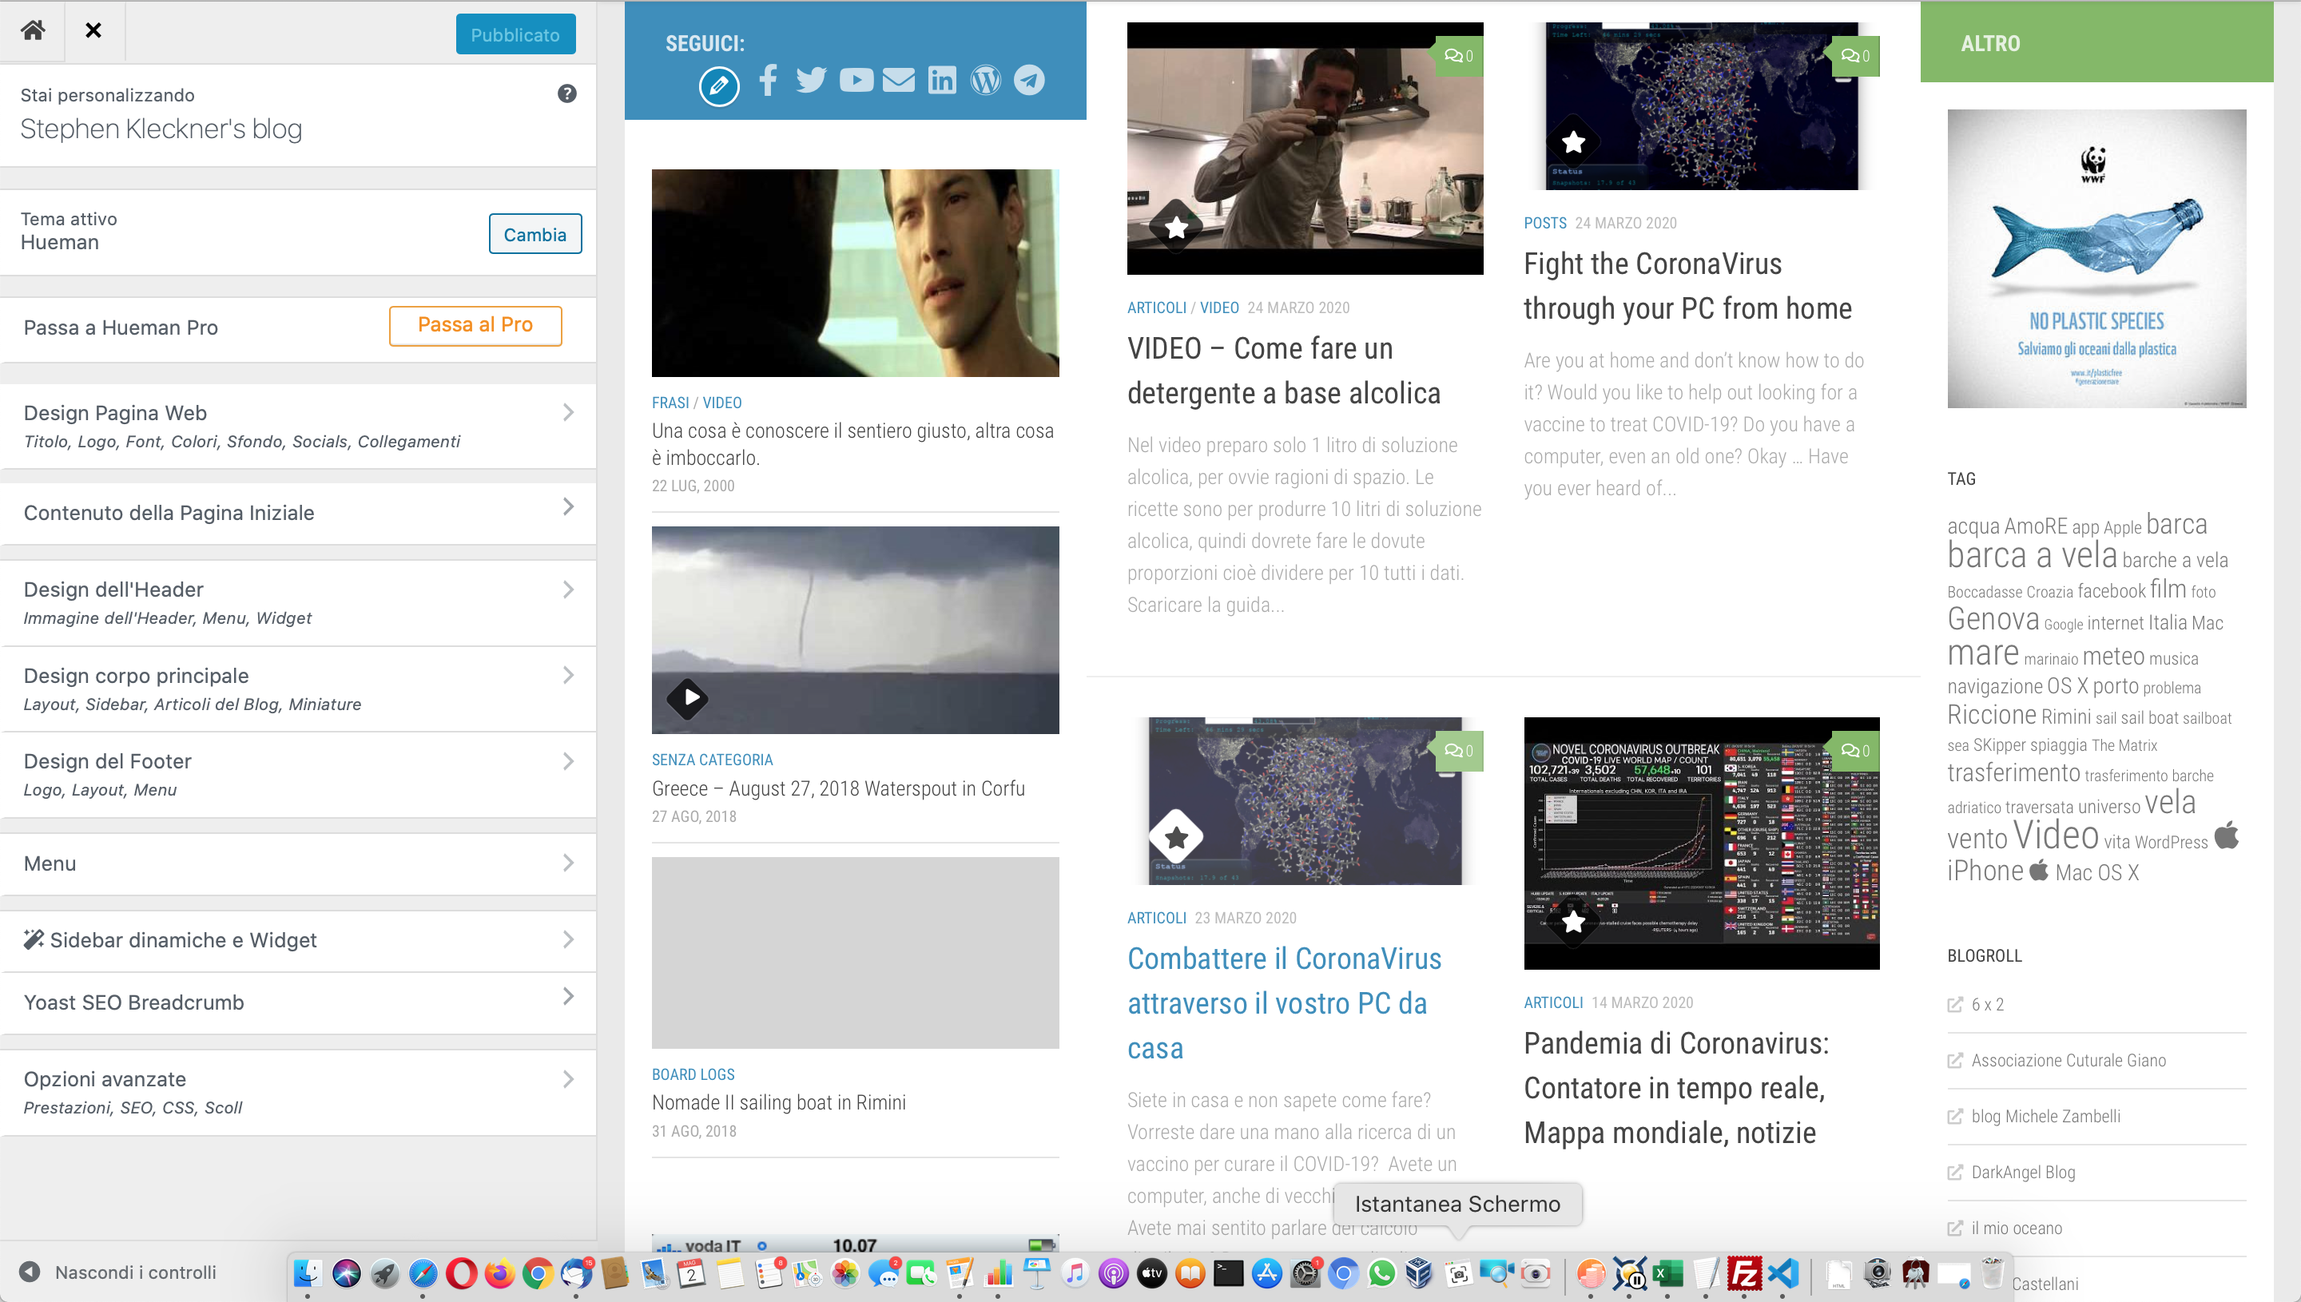Click waterspout video play button

(687, 697)
